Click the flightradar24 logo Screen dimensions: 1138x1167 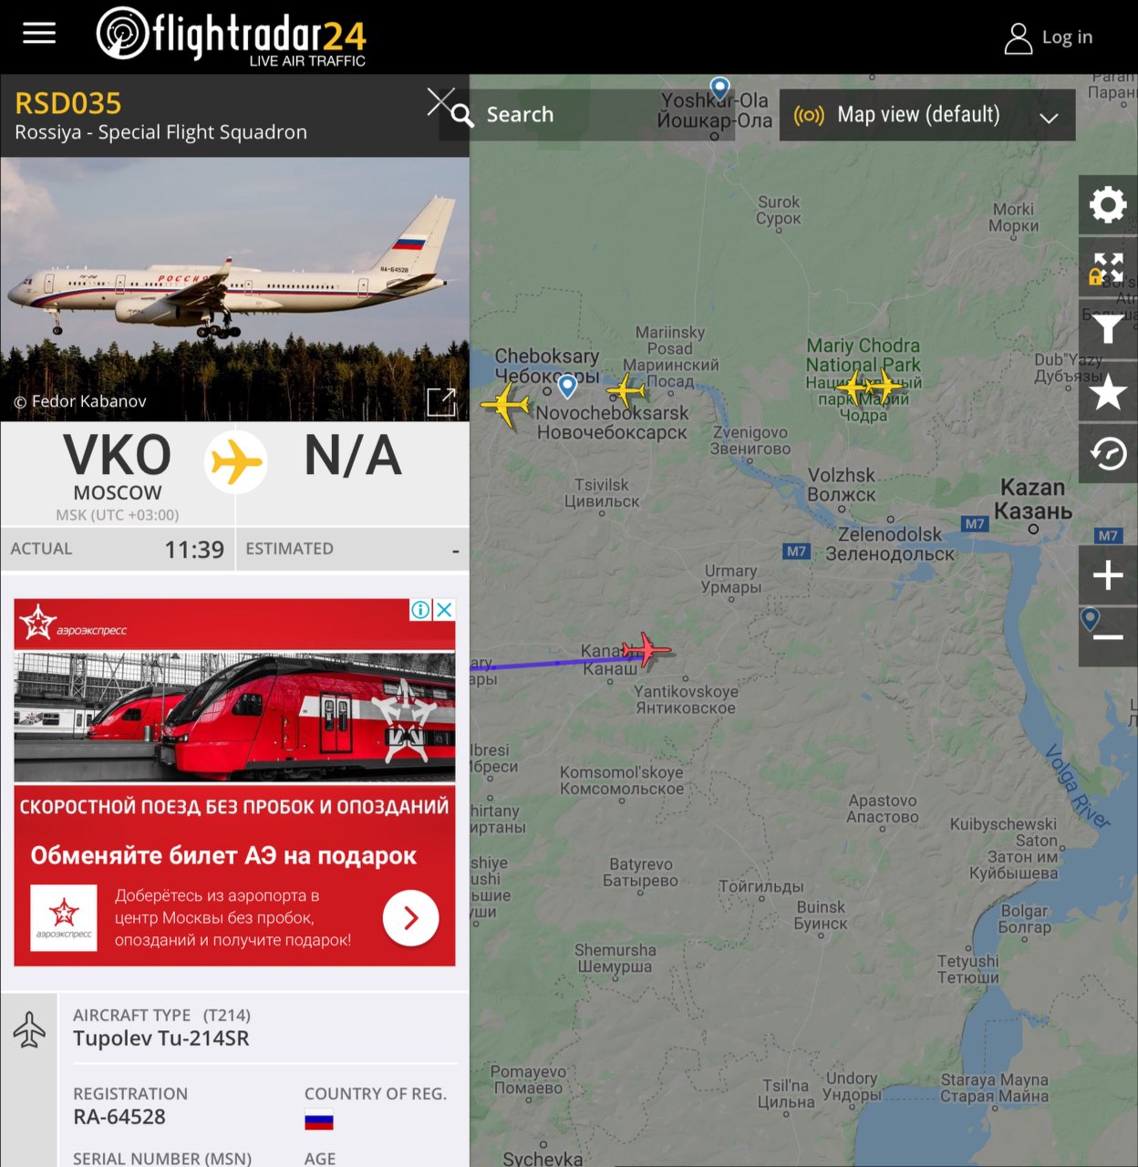tap(232, 36)
